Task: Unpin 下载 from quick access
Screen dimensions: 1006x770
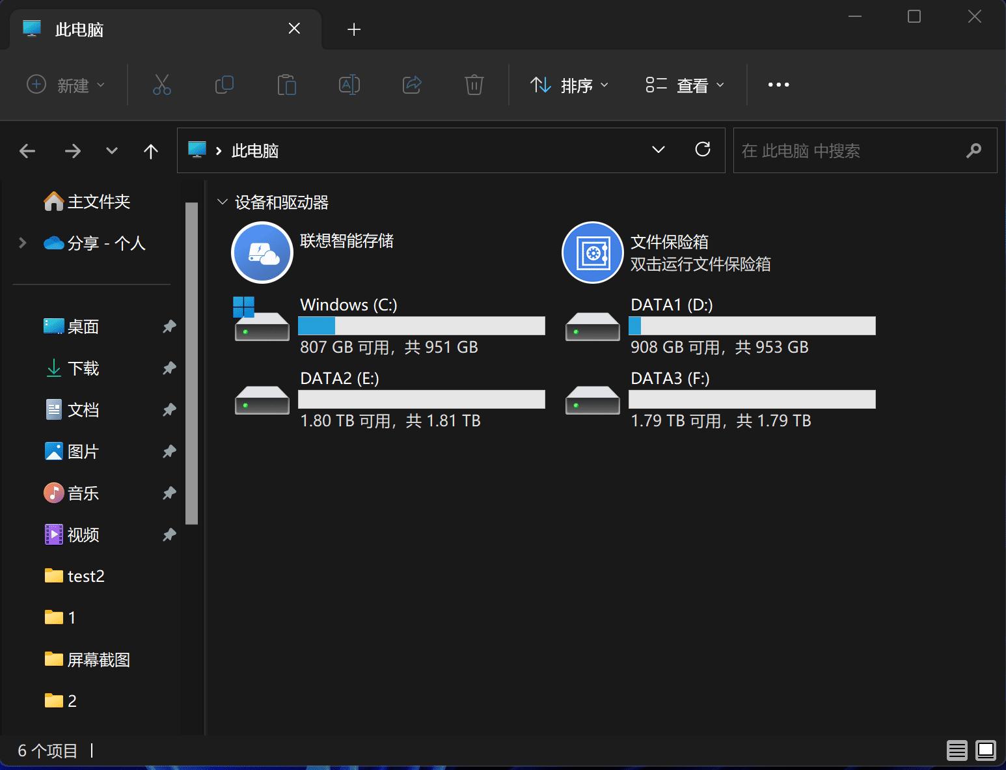Action: 169,368
